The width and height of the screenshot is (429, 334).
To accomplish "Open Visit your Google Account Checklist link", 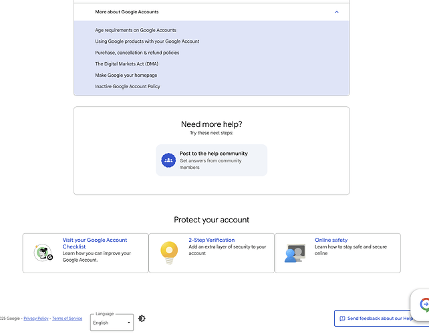I will (x=95, y=243).
